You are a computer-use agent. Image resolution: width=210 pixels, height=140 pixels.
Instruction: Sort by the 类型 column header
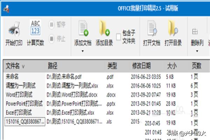(112, 66)
